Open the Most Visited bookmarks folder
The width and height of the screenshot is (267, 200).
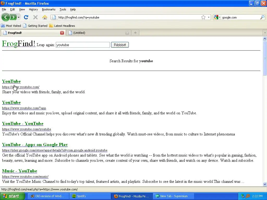tap(11, 26)
